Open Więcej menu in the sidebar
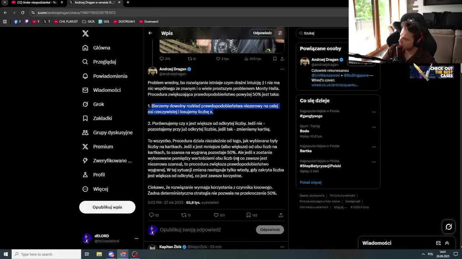This screenshot has width=462, height=259. coord(95,189)
